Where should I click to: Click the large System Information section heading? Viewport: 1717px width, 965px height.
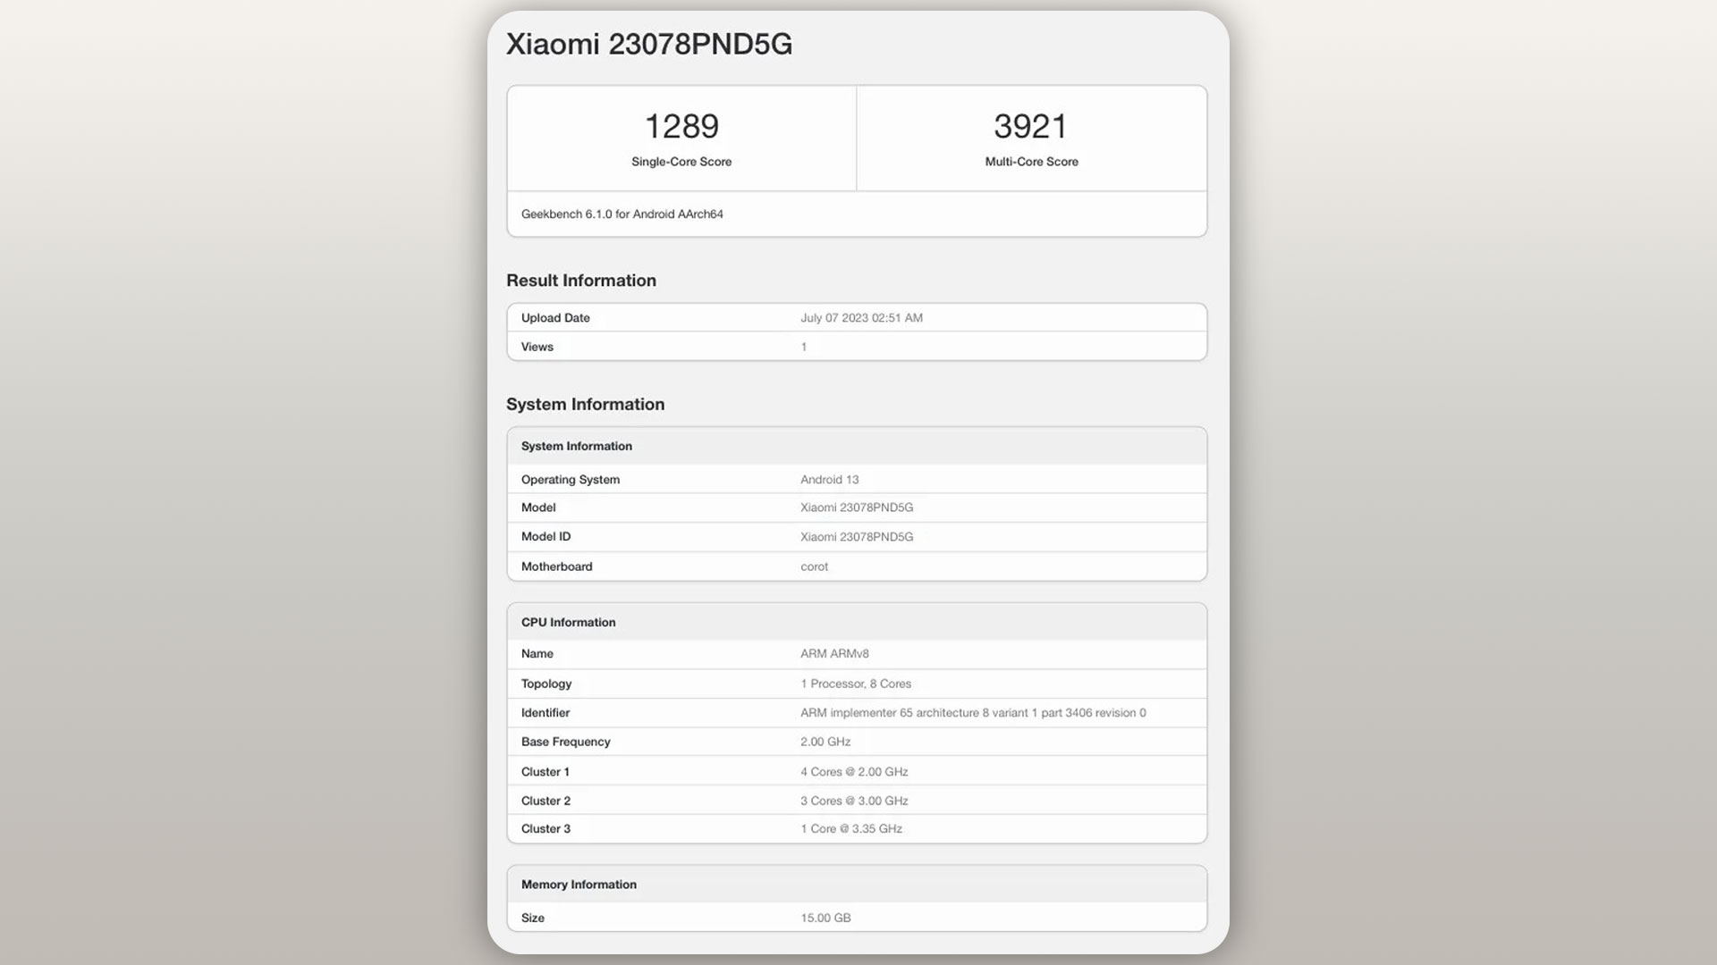(x=586, y=404)
